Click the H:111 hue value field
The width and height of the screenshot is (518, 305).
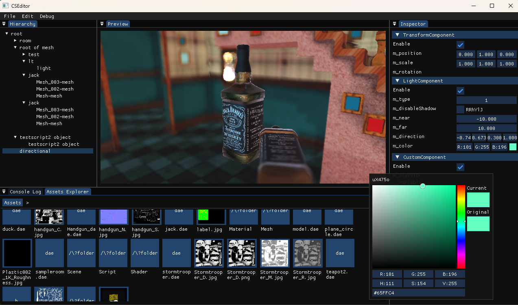[x=387, y=283]
